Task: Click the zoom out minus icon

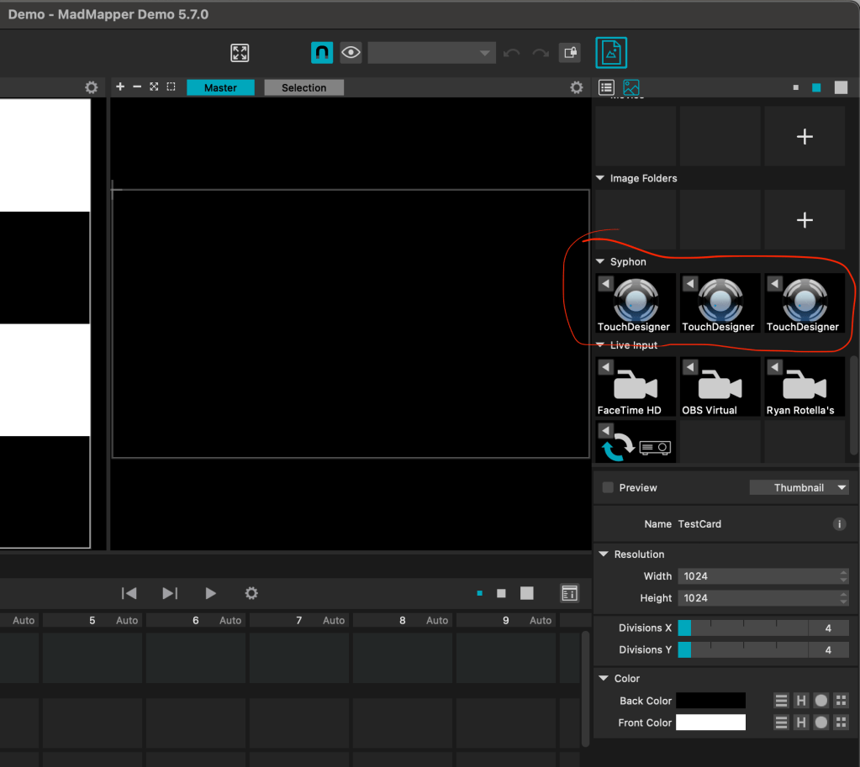Action: pyautogui.click(x=137, y=87)
